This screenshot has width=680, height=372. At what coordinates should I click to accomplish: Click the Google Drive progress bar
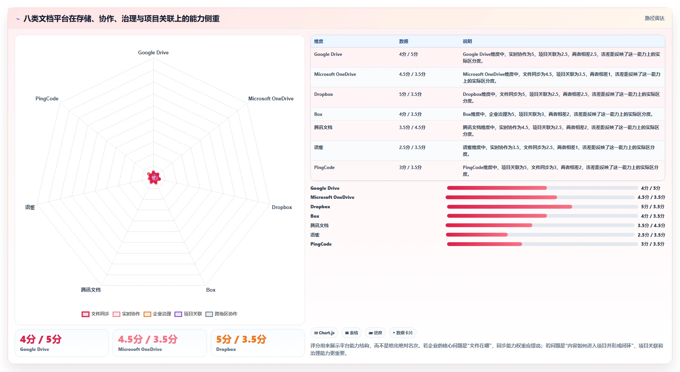click(x=542, y=188)
